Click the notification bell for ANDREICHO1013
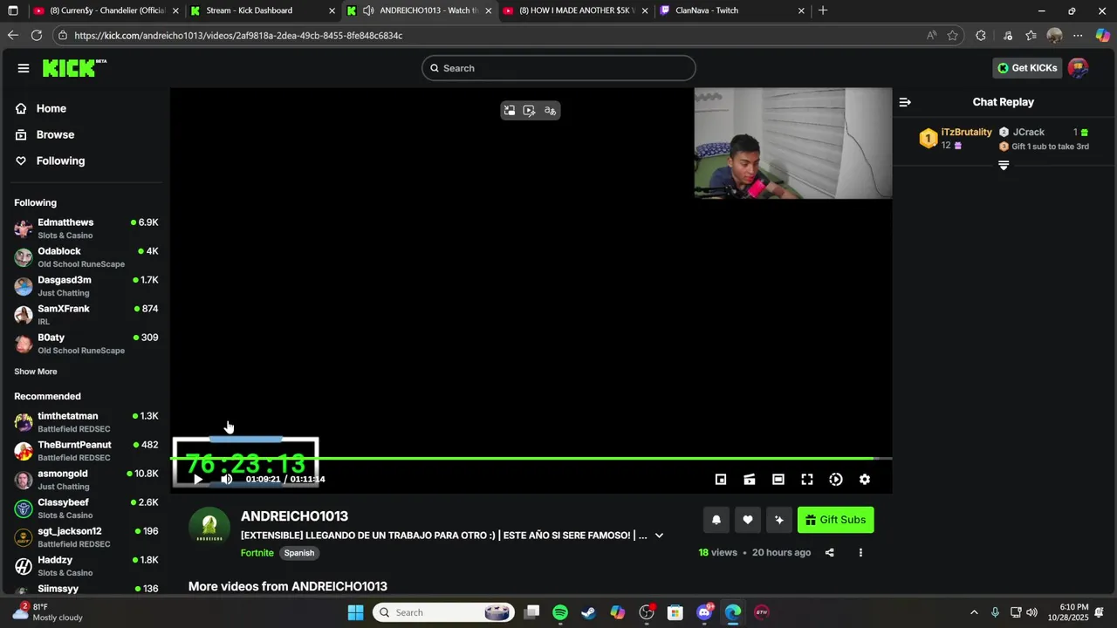 click(716, 520)
